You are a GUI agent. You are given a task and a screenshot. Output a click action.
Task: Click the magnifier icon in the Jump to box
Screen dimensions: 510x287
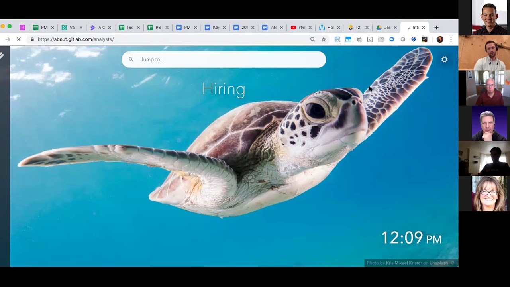tap(131, 59)
